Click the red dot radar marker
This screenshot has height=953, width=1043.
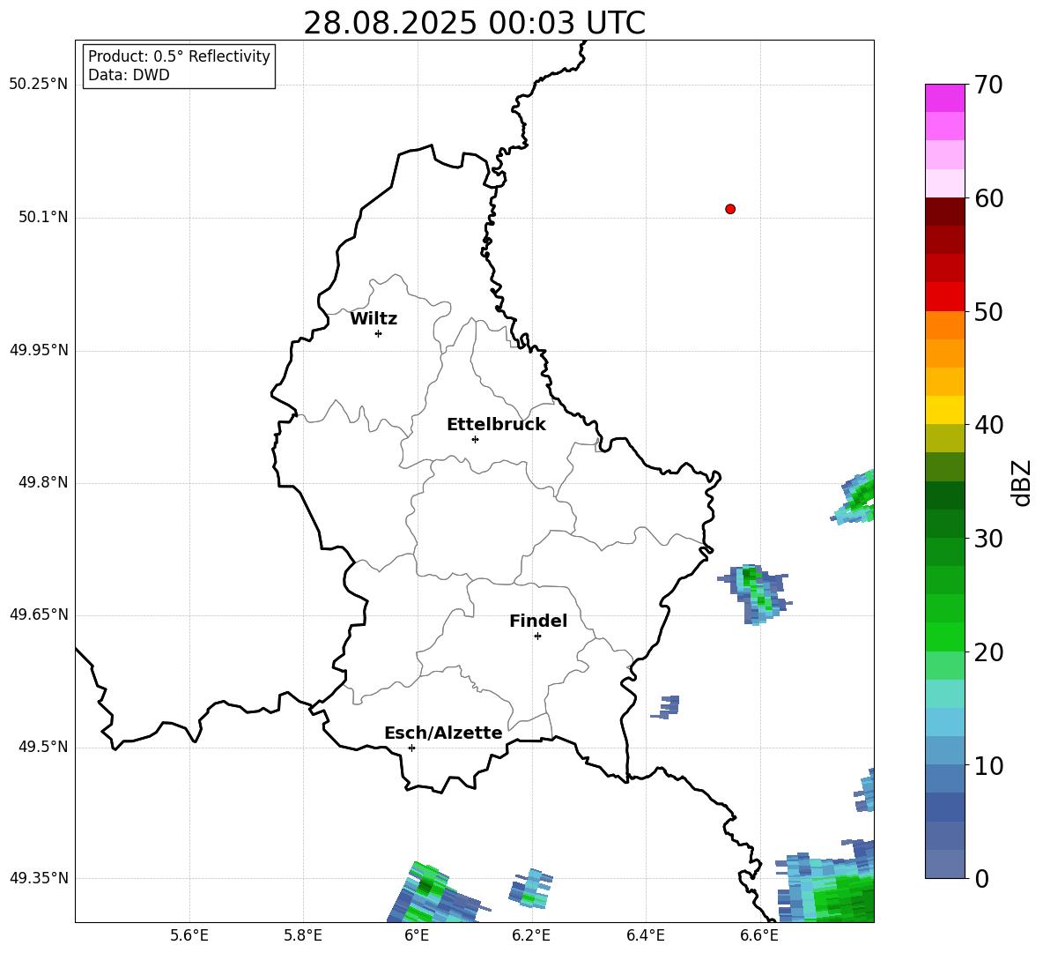point(730,209)
